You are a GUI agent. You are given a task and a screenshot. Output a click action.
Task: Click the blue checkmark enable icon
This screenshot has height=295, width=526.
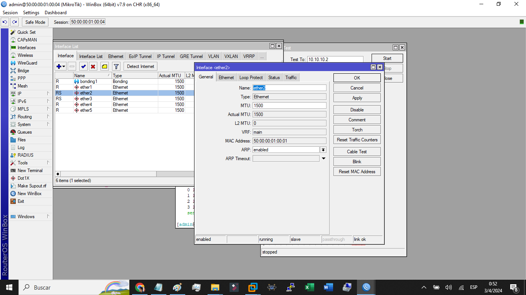(83, 66)
